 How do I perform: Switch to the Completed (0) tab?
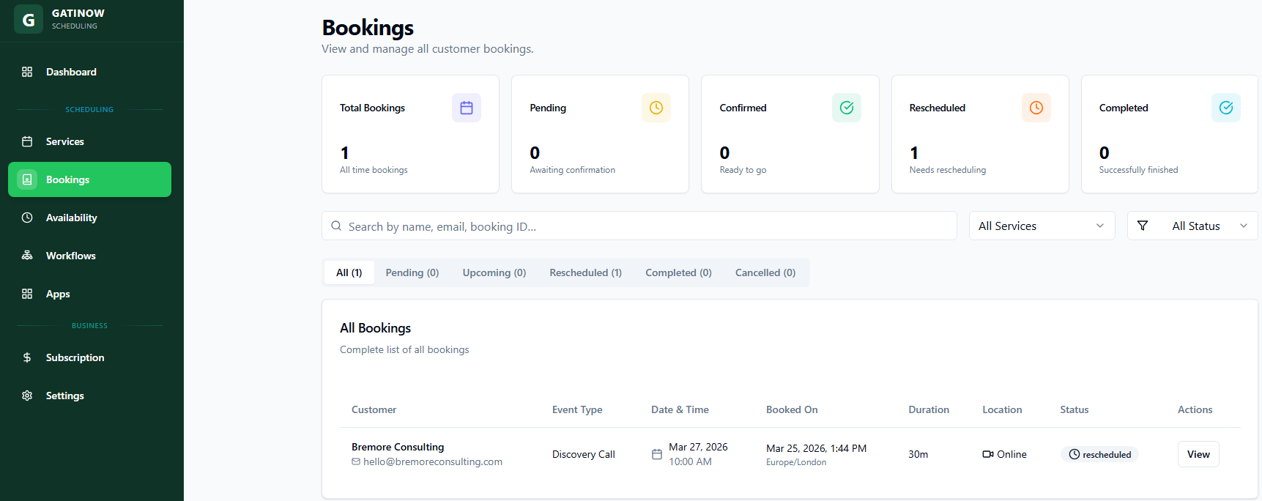pyautogui.click(x=678, y=272)
